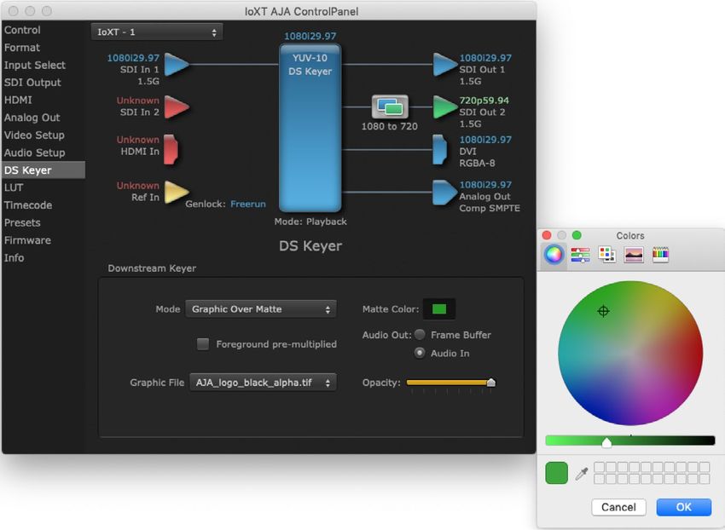Screen dimensions: 725x530
Task: Select the color palettes picker mode
Action: tap(606, 255)
